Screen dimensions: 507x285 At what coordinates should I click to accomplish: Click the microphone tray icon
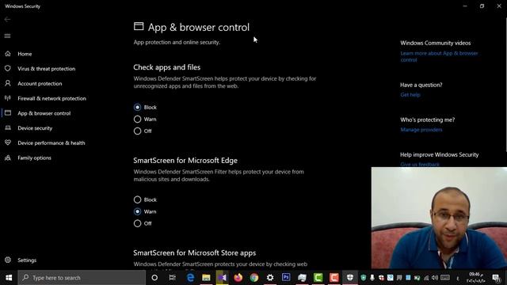tap(372, 278)
